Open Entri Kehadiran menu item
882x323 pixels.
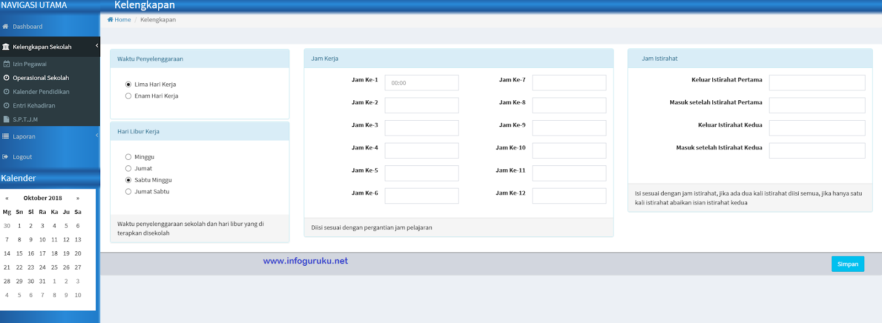[50, 105]
